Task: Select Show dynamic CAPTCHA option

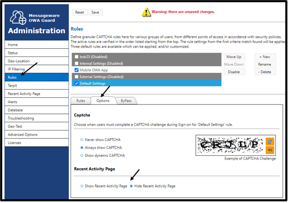Action: [82, 155]
